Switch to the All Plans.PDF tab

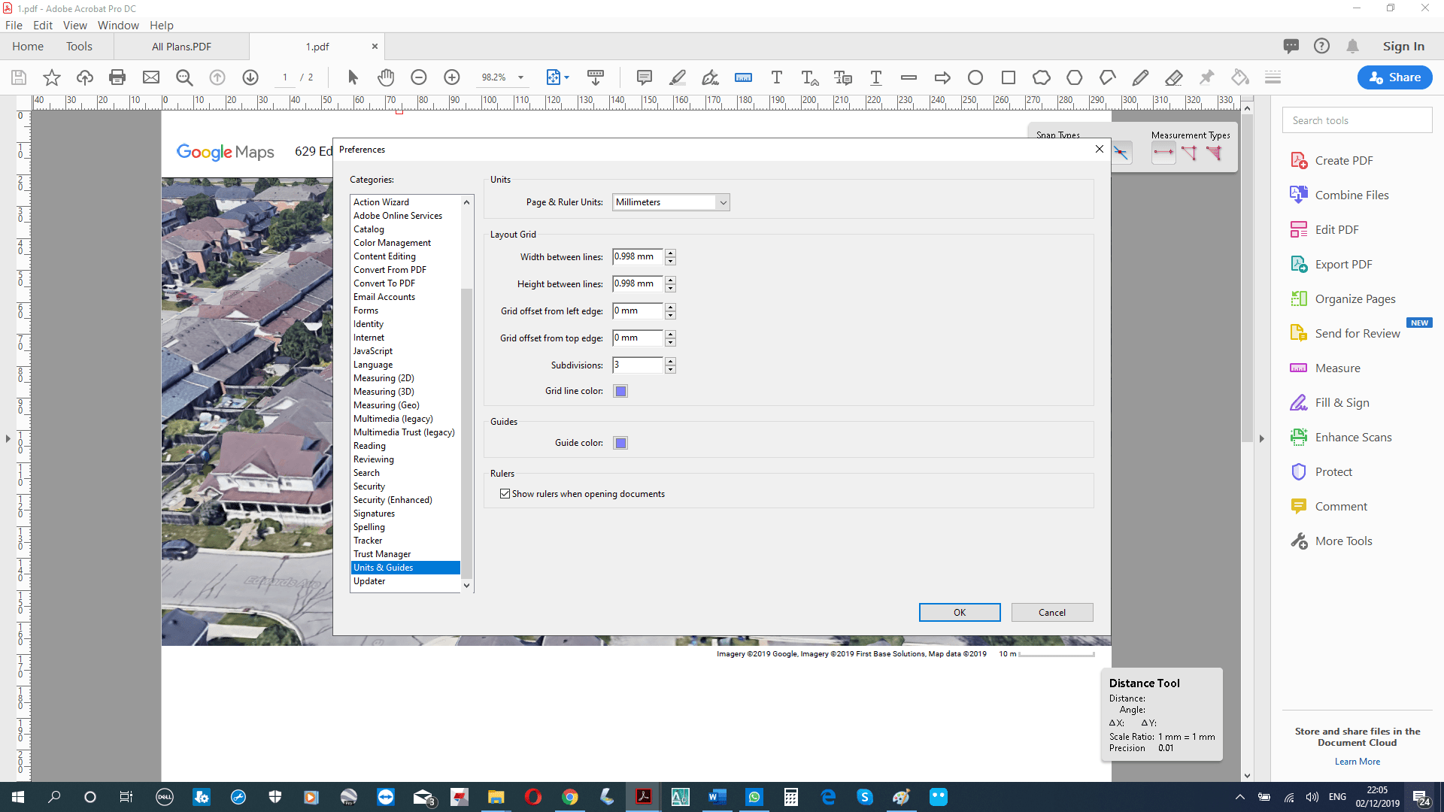pyautogui.click(x=181, y=47)
